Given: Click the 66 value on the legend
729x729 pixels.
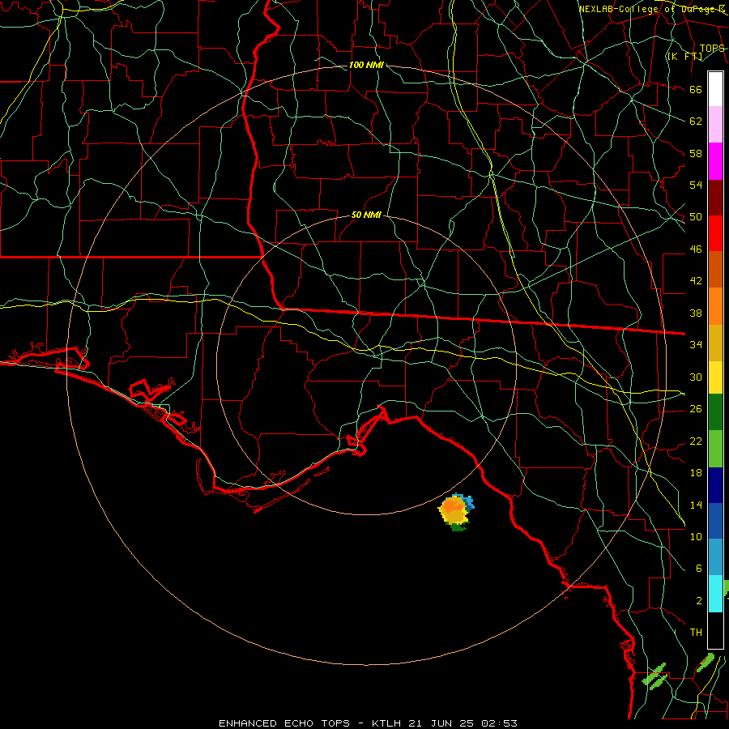Looking at the screenshot, I should tap(696, 90).
